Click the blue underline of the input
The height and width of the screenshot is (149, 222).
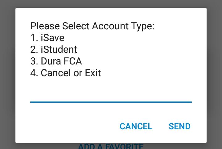(111, 101)
